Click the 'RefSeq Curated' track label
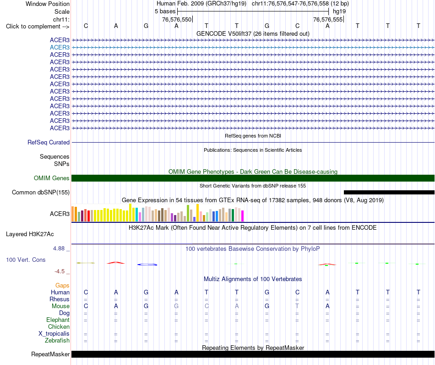The width and height of the screenshot is (435, 365). pos(49,142)
